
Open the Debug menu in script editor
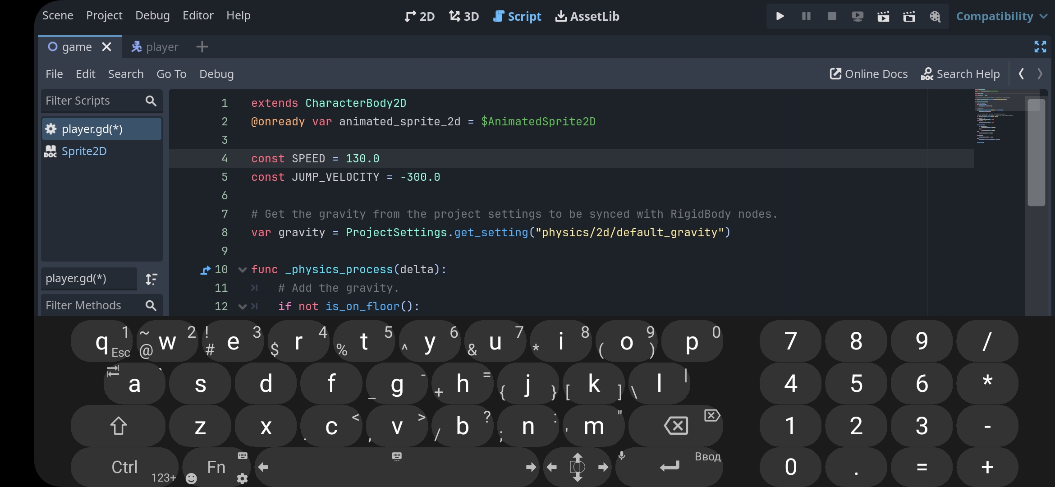click(216, 74)
